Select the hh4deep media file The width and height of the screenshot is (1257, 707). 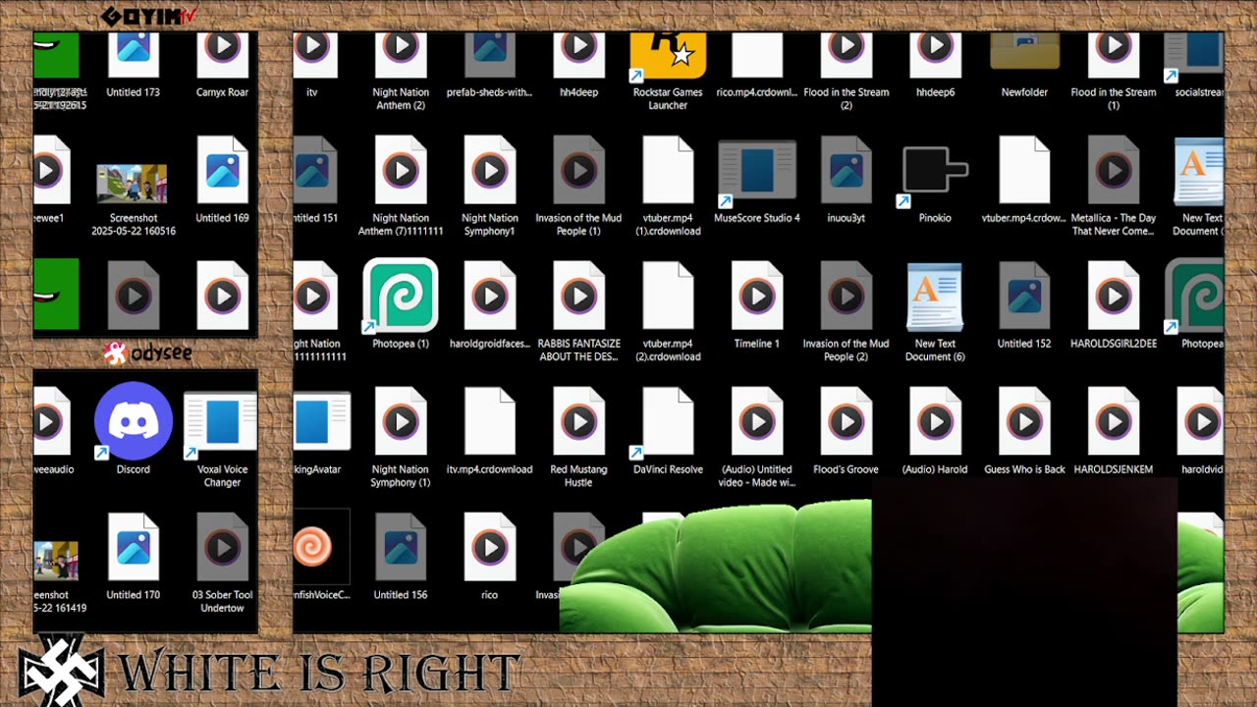(x=578, y=54)
